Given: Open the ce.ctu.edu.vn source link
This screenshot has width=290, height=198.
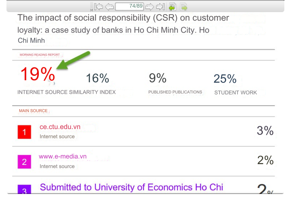Looking at the screenshot, I should 60,127.
